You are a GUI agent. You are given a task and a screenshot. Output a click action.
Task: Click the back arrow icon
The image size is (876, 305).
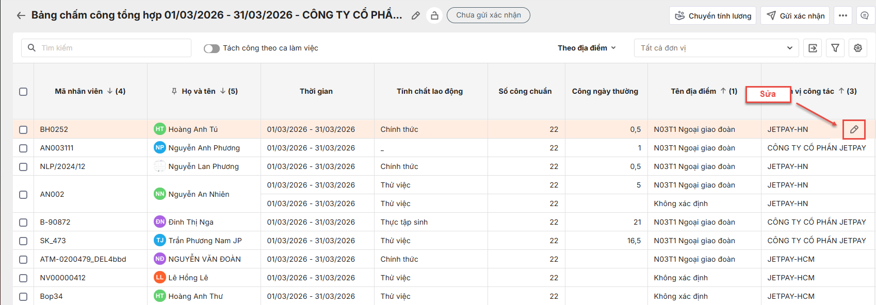pos(21,15)
